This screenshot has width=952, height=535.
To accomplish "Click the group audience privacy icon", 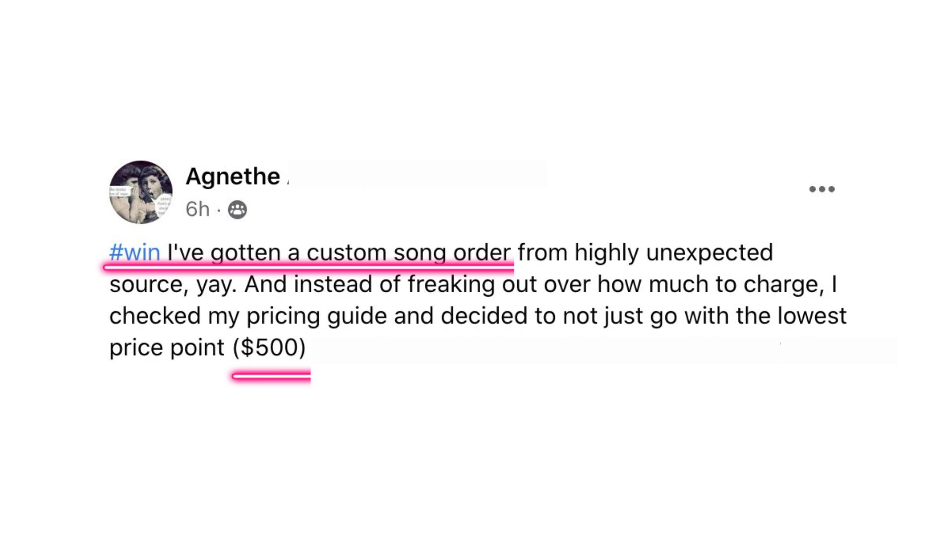I will (237, 210).
